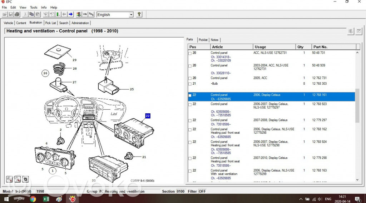The width and height of the screenshot is (366, 203).
Task: Switch to the Picklist tab
Action: (x=203, y=40)
